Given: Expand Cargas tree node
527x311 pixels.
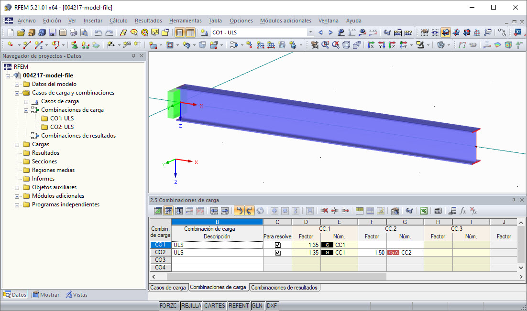Looking at the screenshot, I should (x=17, y=145).
